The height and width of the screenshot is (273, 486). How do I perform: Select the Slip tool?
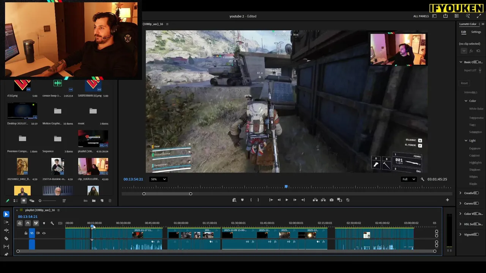coord(6,246)
